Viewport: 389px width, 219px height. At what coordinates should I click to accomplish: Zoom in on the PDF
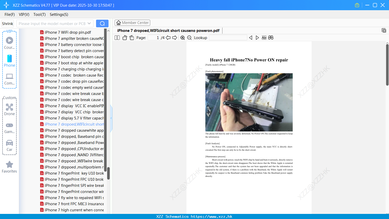183,38
